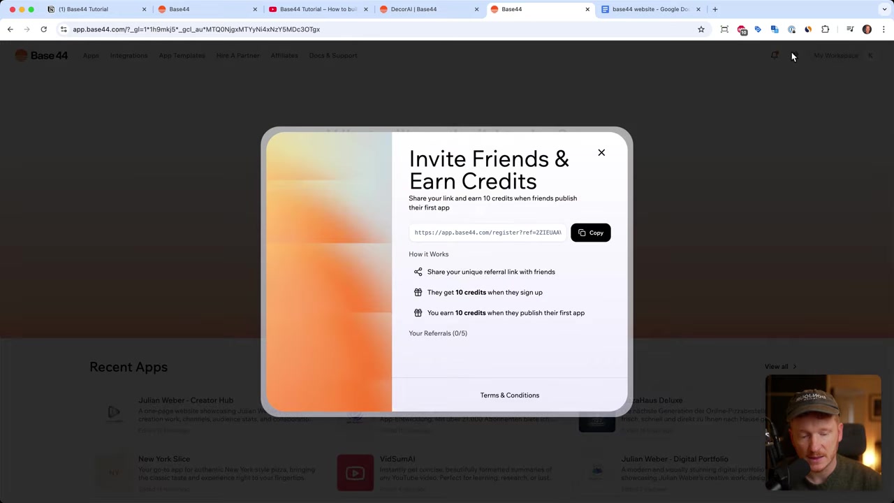Open Affiliates page
Screen dimensions: 894x503
tap(284, 55)
